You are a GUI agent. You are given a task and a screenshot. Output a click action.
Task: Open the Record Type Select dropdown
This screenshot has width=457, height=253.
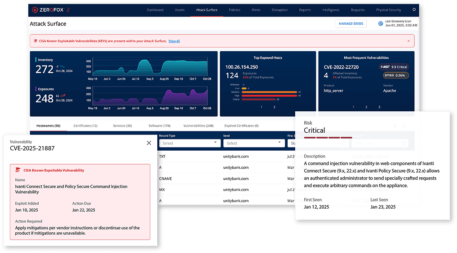point(190,143)
